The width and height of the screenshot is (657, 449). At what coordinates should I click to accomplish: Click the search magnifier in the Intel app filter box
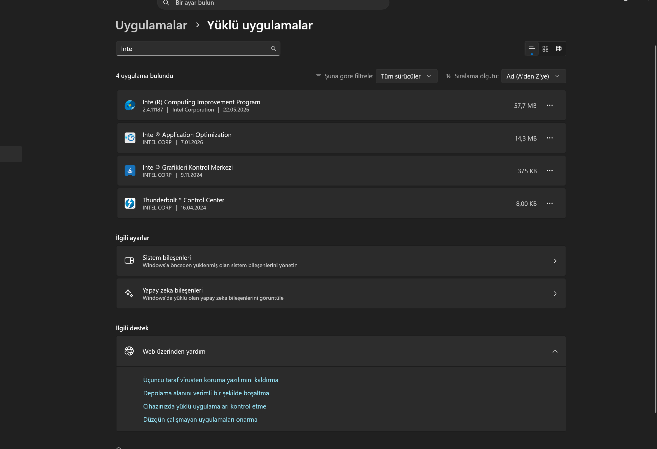point(273,49)
